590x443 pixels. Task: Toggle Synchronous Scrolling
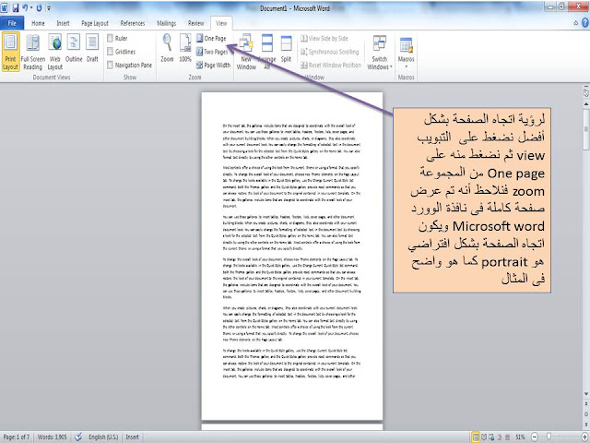click(x=330, y=52)
